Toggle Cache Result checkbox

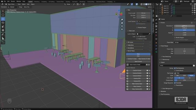175,71
